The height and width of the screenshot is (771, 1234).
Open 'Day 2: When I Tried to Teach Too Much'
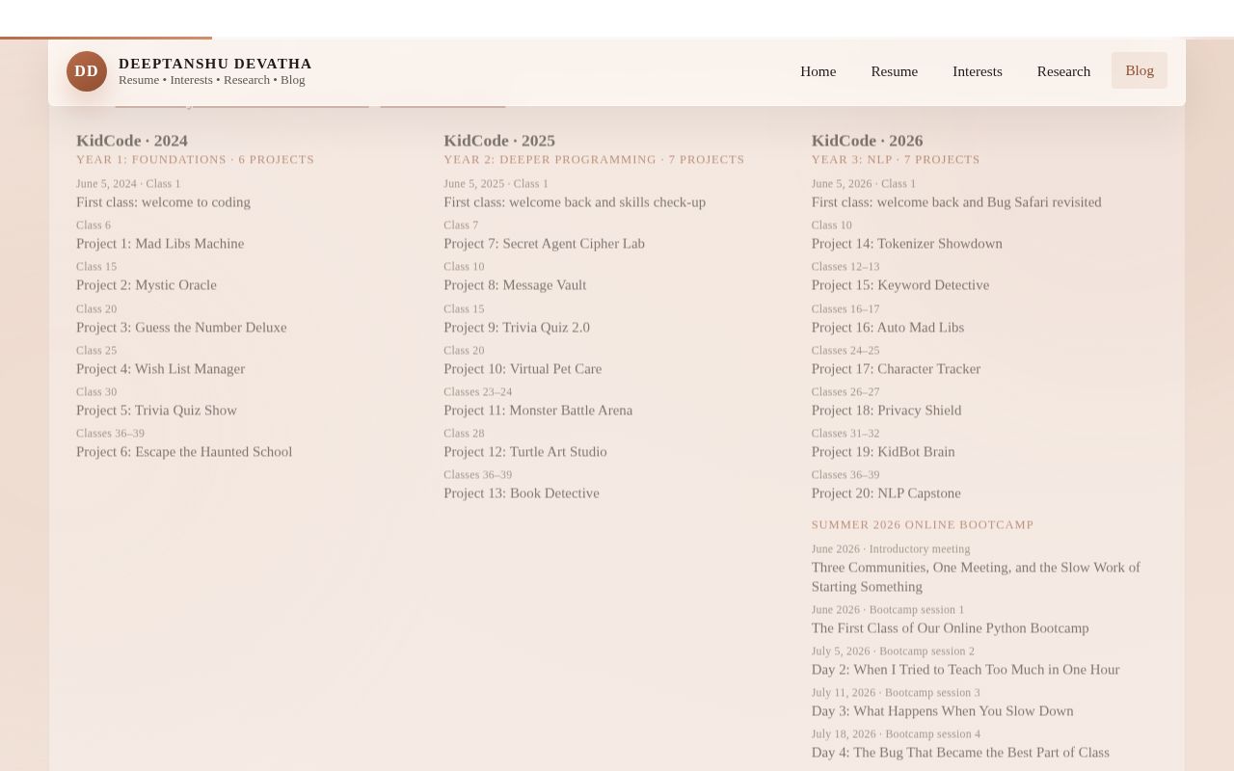tap(965, 670)
